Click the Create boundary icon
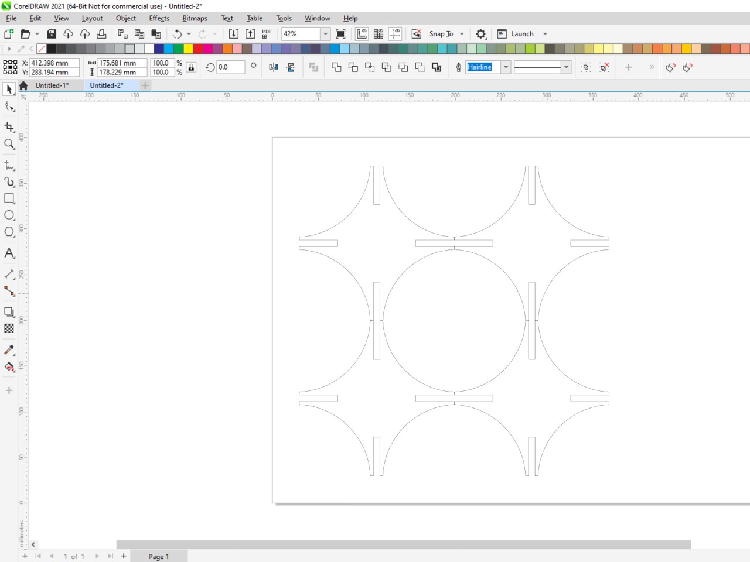Screen dimensions: 750x562 (437, 67)
